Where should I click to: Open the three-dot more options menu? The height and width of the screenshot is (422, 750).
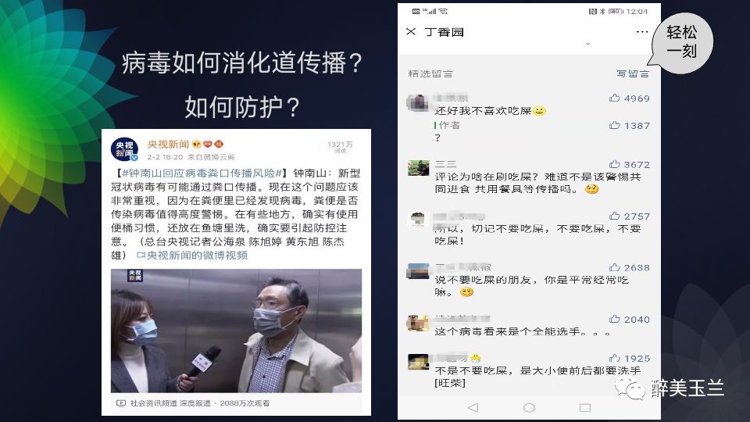pyautogui.click(x=642, y=31)
